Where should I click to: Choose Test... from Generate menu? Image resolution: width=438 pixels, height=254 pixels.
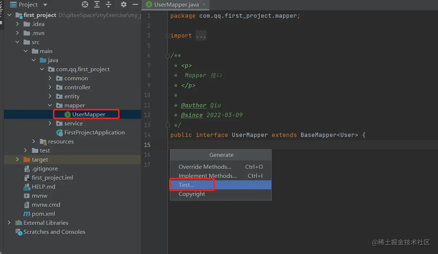coord(221,185)
